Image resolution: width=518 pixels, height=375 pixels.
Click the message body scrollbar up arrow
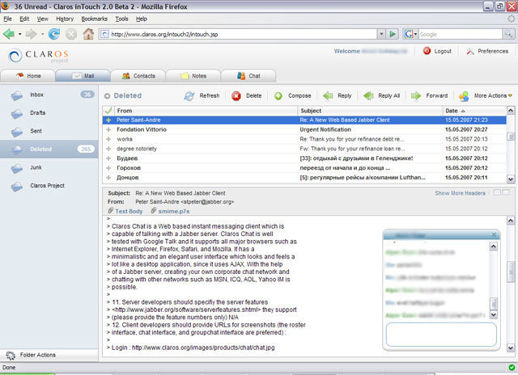pos(511,221)
